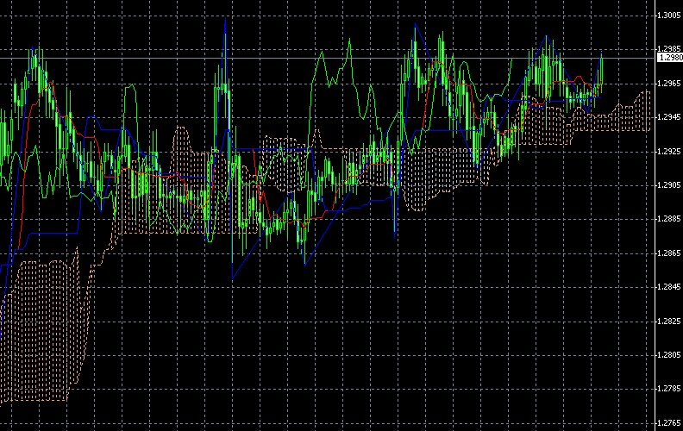Click the 1.2825 price axis label

[670, 322]
